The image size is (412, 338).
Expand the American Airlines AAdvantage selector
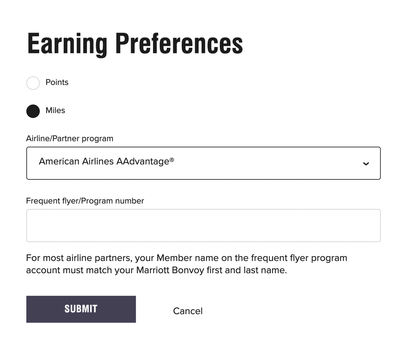click(x=203, y=163)
